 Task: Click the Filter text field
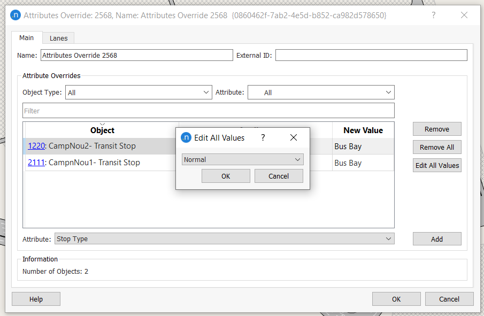(208, 111)
